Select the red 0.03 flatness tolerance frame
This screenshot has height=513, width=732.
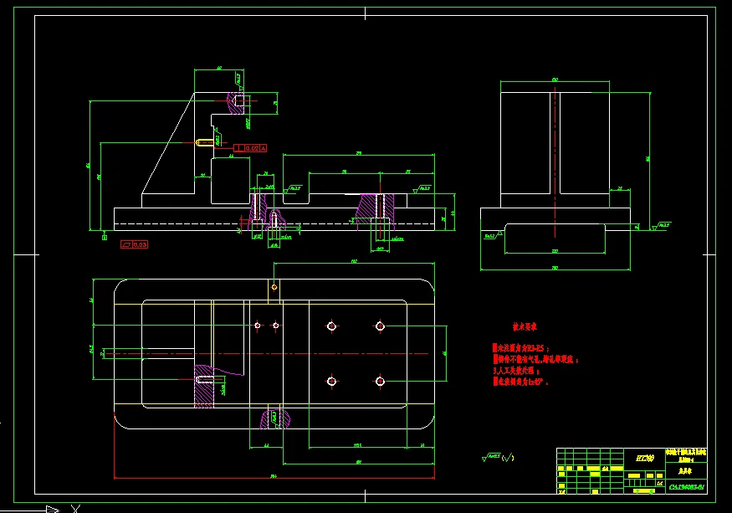(x=135, y=244)
